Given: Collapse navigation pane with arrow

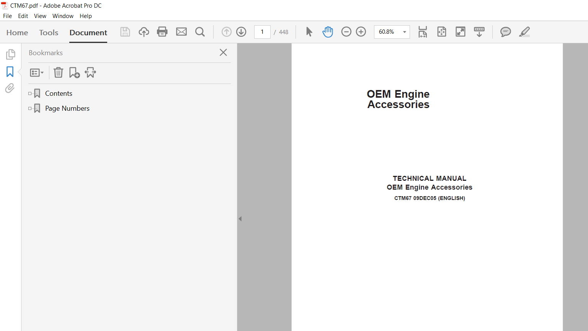Looking at the screenshot, I should (240, 219).
